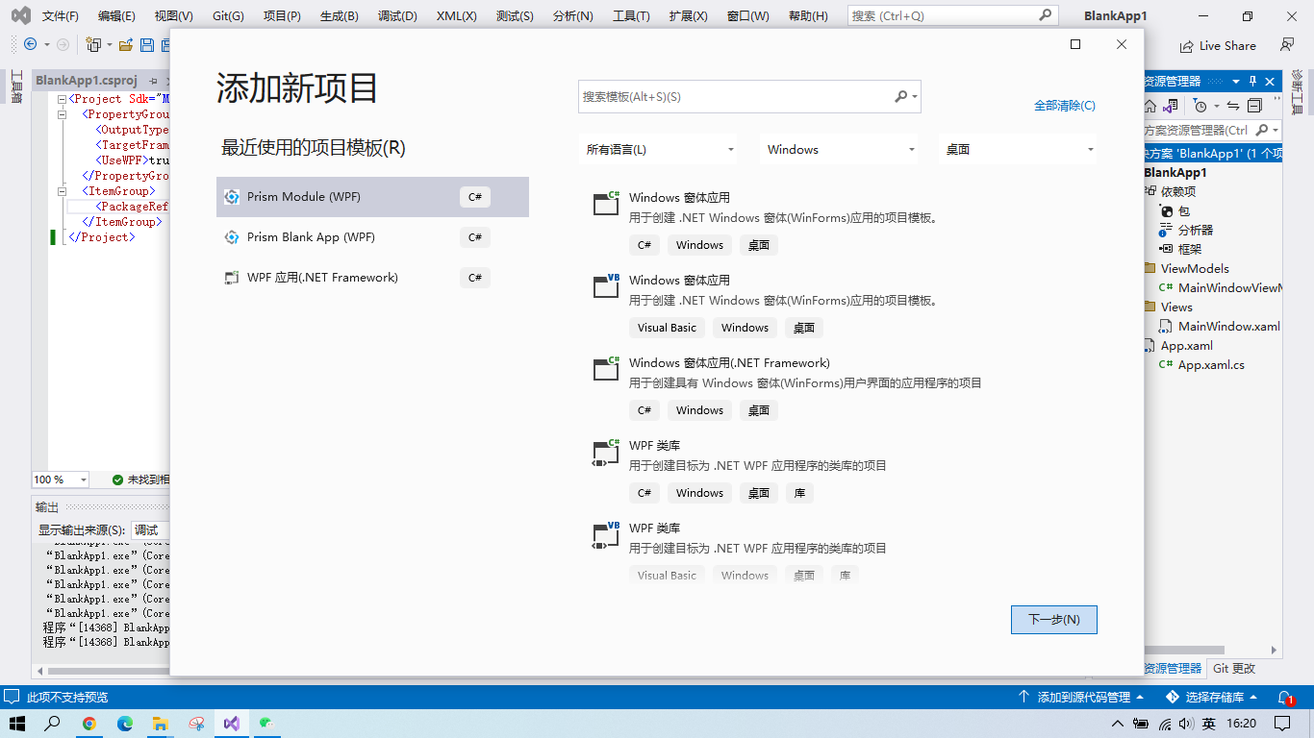Click the File Explorer taskbar icon
1314x738 pixels.
(161, 724)
